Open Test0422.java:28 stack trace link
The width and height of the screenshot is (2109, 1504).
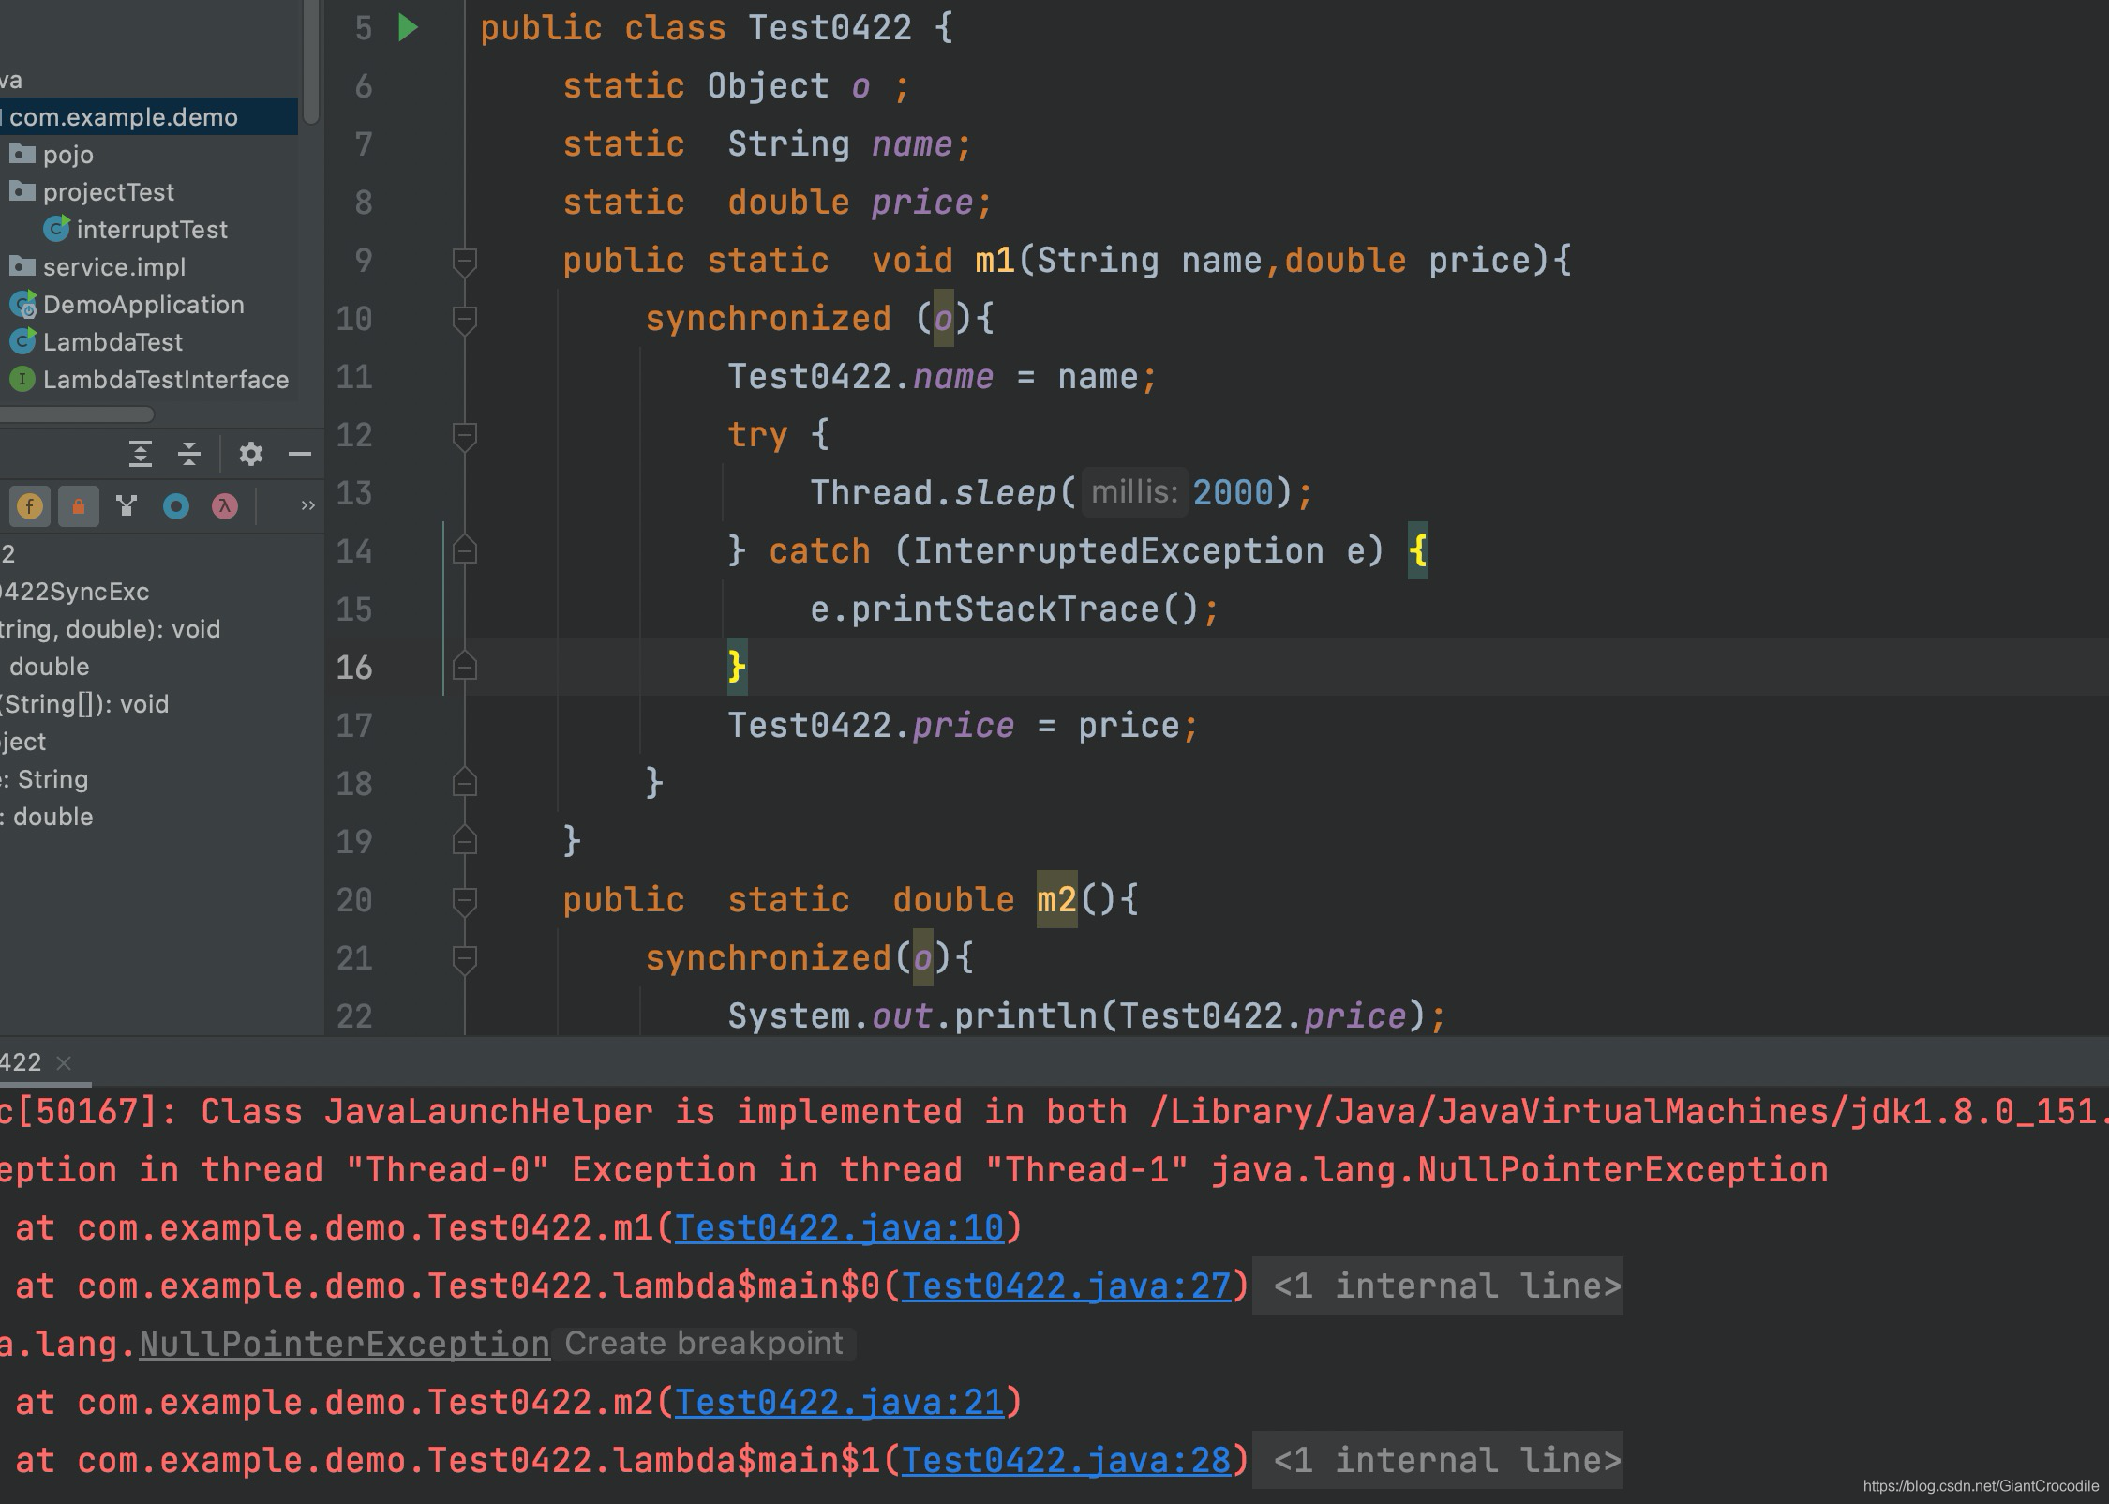pyautogui.click(x=1066, y=1461)
